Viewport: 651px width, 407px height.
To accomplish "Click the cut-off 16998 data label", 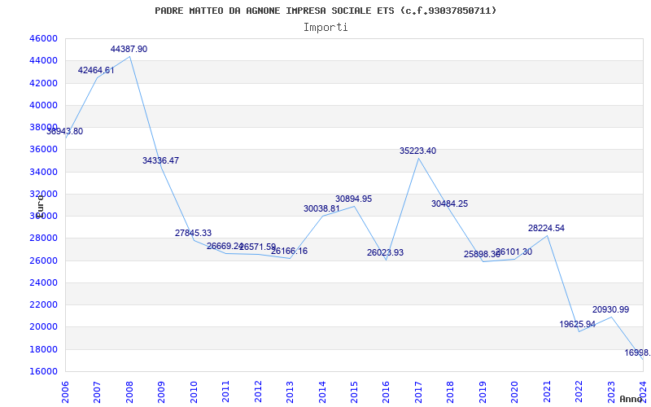I will [x=637, y=353].
